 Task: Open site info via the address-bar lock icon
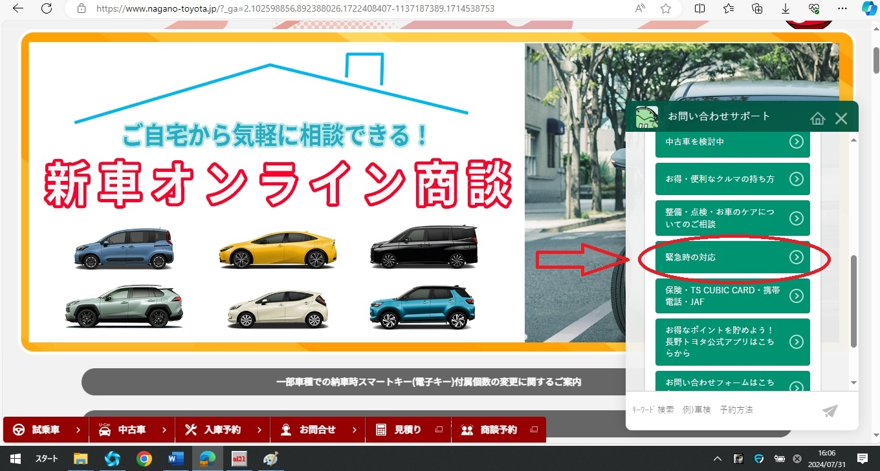click(81, 8)
